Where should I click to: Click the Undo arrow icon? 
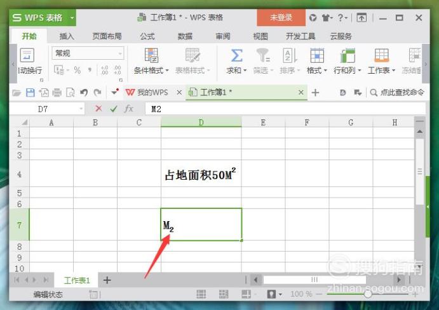point(83,92)
